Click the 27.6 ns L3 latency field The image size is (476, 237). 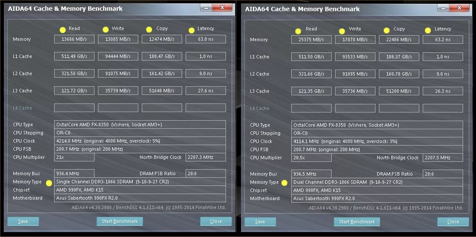(x=205, y=91)
